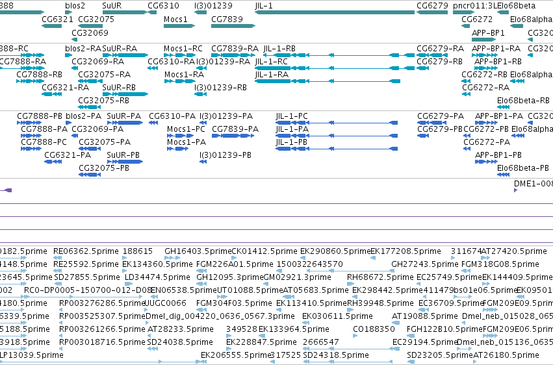Select the CG6310-PA protein label
The image size is (553, 365).
[172, 116]
